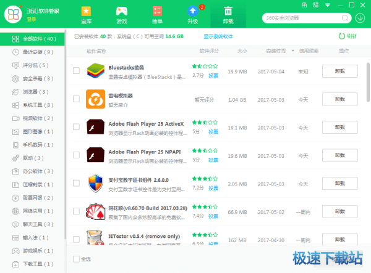Click the software list vertical scrollbar
The height and width of the screenshot is (273, 371).
point(368,83)
